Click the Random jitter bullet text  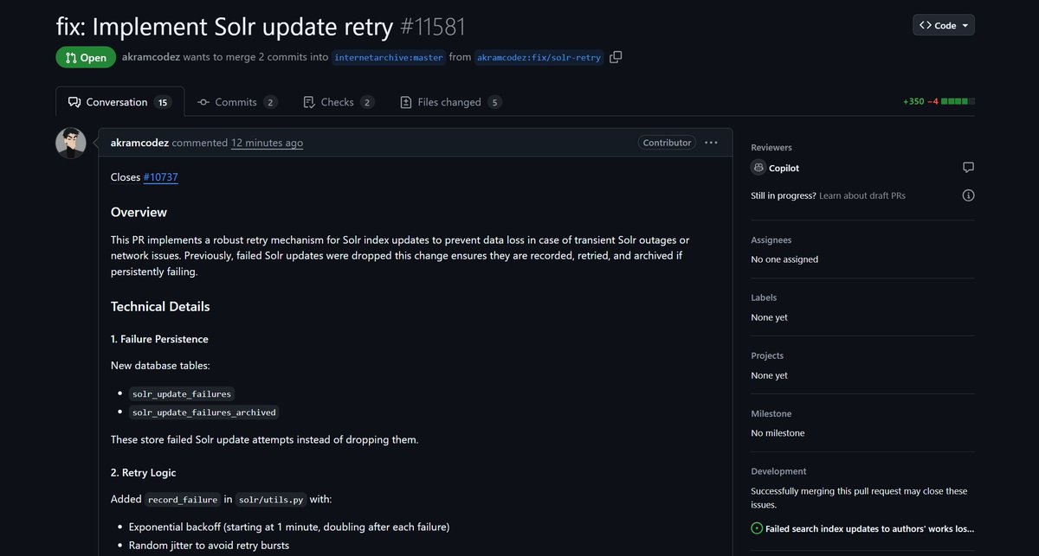(209, 546)
